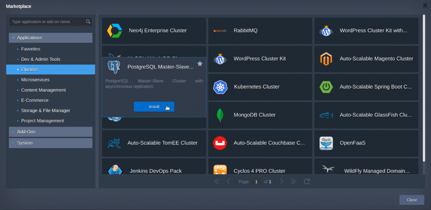Click the red Couchbase logo icon

(x=220, y=143)
